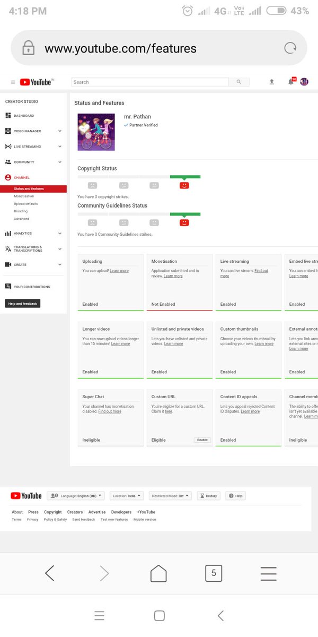Click the Help and feedback button
Screen dimensions: 318x637
[x=23, y=304]
